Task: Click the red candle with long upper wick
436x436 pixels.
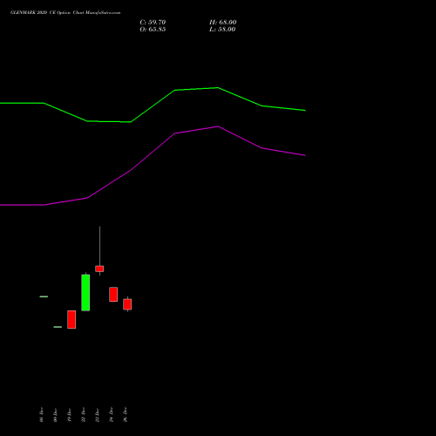Action: coord(99,269)
